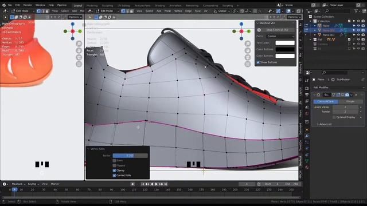Click pan hand icon in main viewport
Image resolution: width=367 pixels, height=206 pixels.
(248, 50)
